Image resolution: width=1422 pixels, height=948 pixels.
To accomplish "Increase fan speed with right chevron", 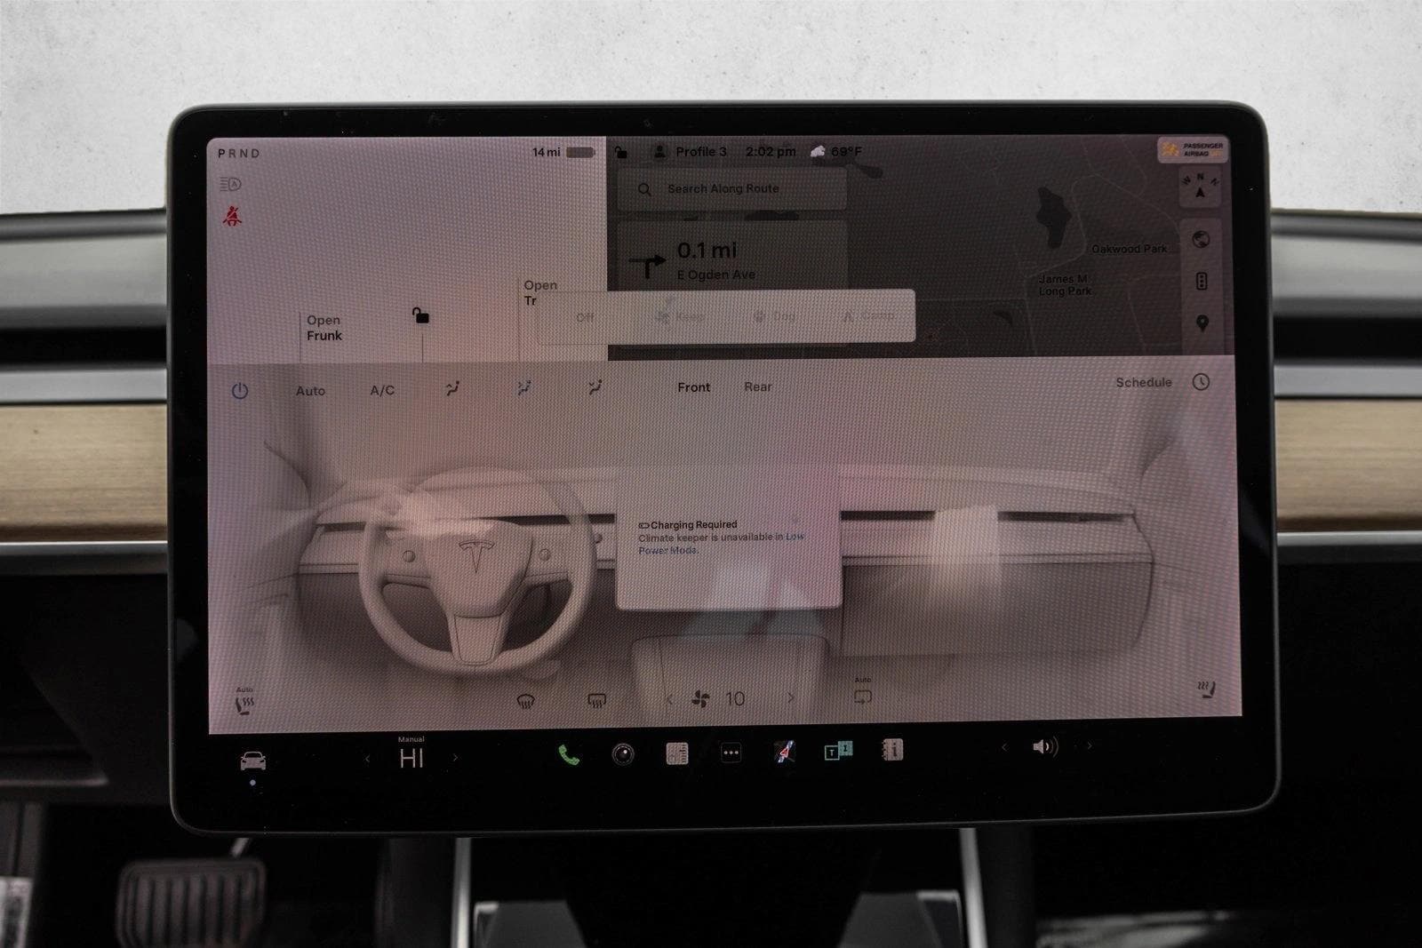I will pos(791,698).
